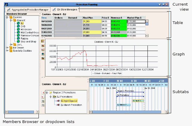Select BJ in Members Browser

(x=22, y=23)
